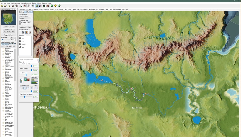Click the traffic-light icon in Shape Properties
Viewport: 241px width, 137px height.
tap(21, 81)
